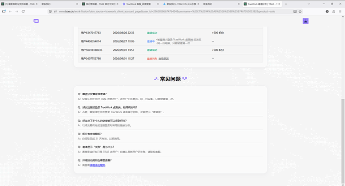Select user 用户36077753798 in table
Image resolution: width=345 pixels, height=186 pixels.
click(x=90, y=58)
